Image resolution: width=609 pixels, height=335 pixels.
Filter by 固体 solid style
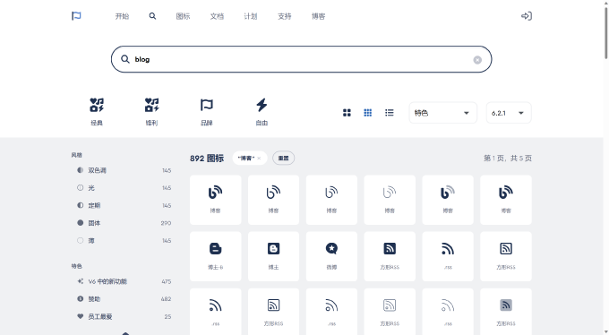(x=124, y=223)
